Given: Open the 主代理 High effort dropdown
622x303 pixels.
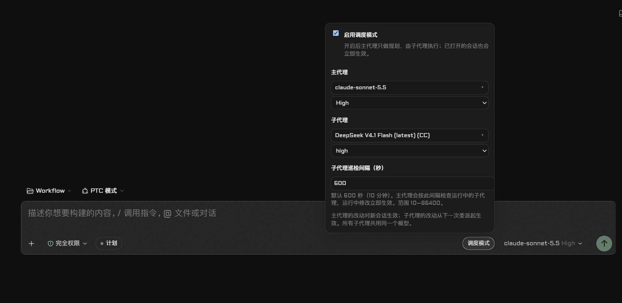Looking at the screenshot, I should 410,103.
